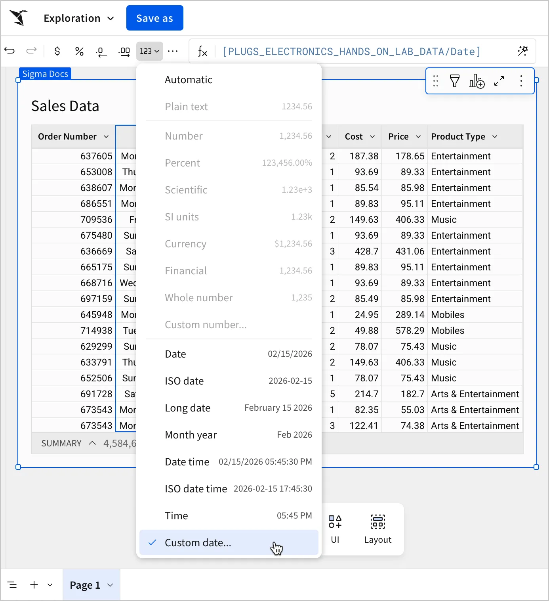Click the add chart child element icon
This screenshot has width=549, height=601.
click(477, 81)
